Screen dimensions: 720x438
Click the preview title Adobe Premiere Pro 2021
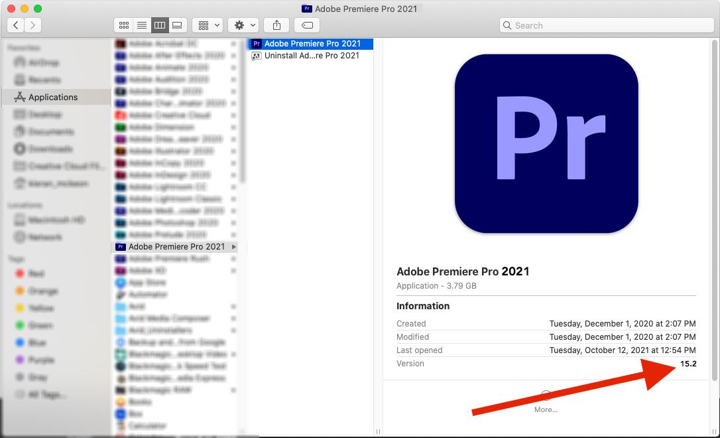pyautogui.click(x=463, y=271)
